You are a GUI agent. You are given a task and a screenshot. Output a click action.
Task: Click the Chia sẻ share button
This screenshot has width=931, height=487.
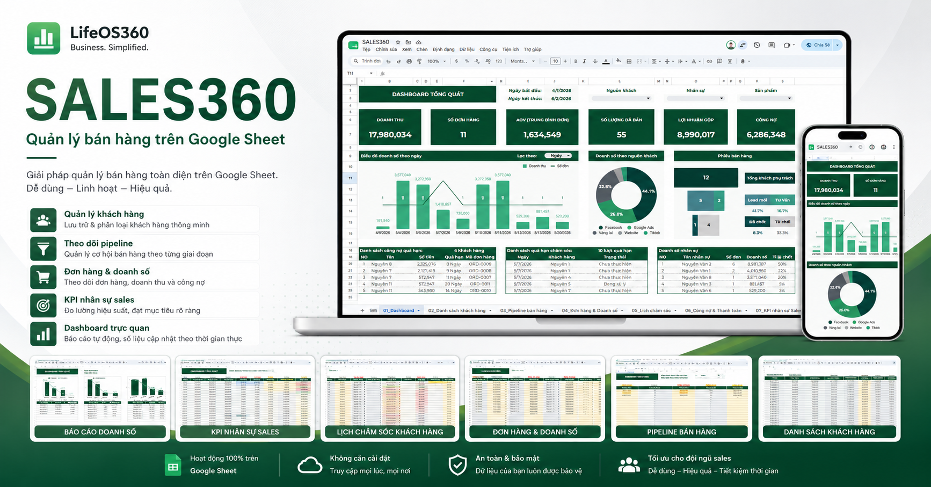818,45
